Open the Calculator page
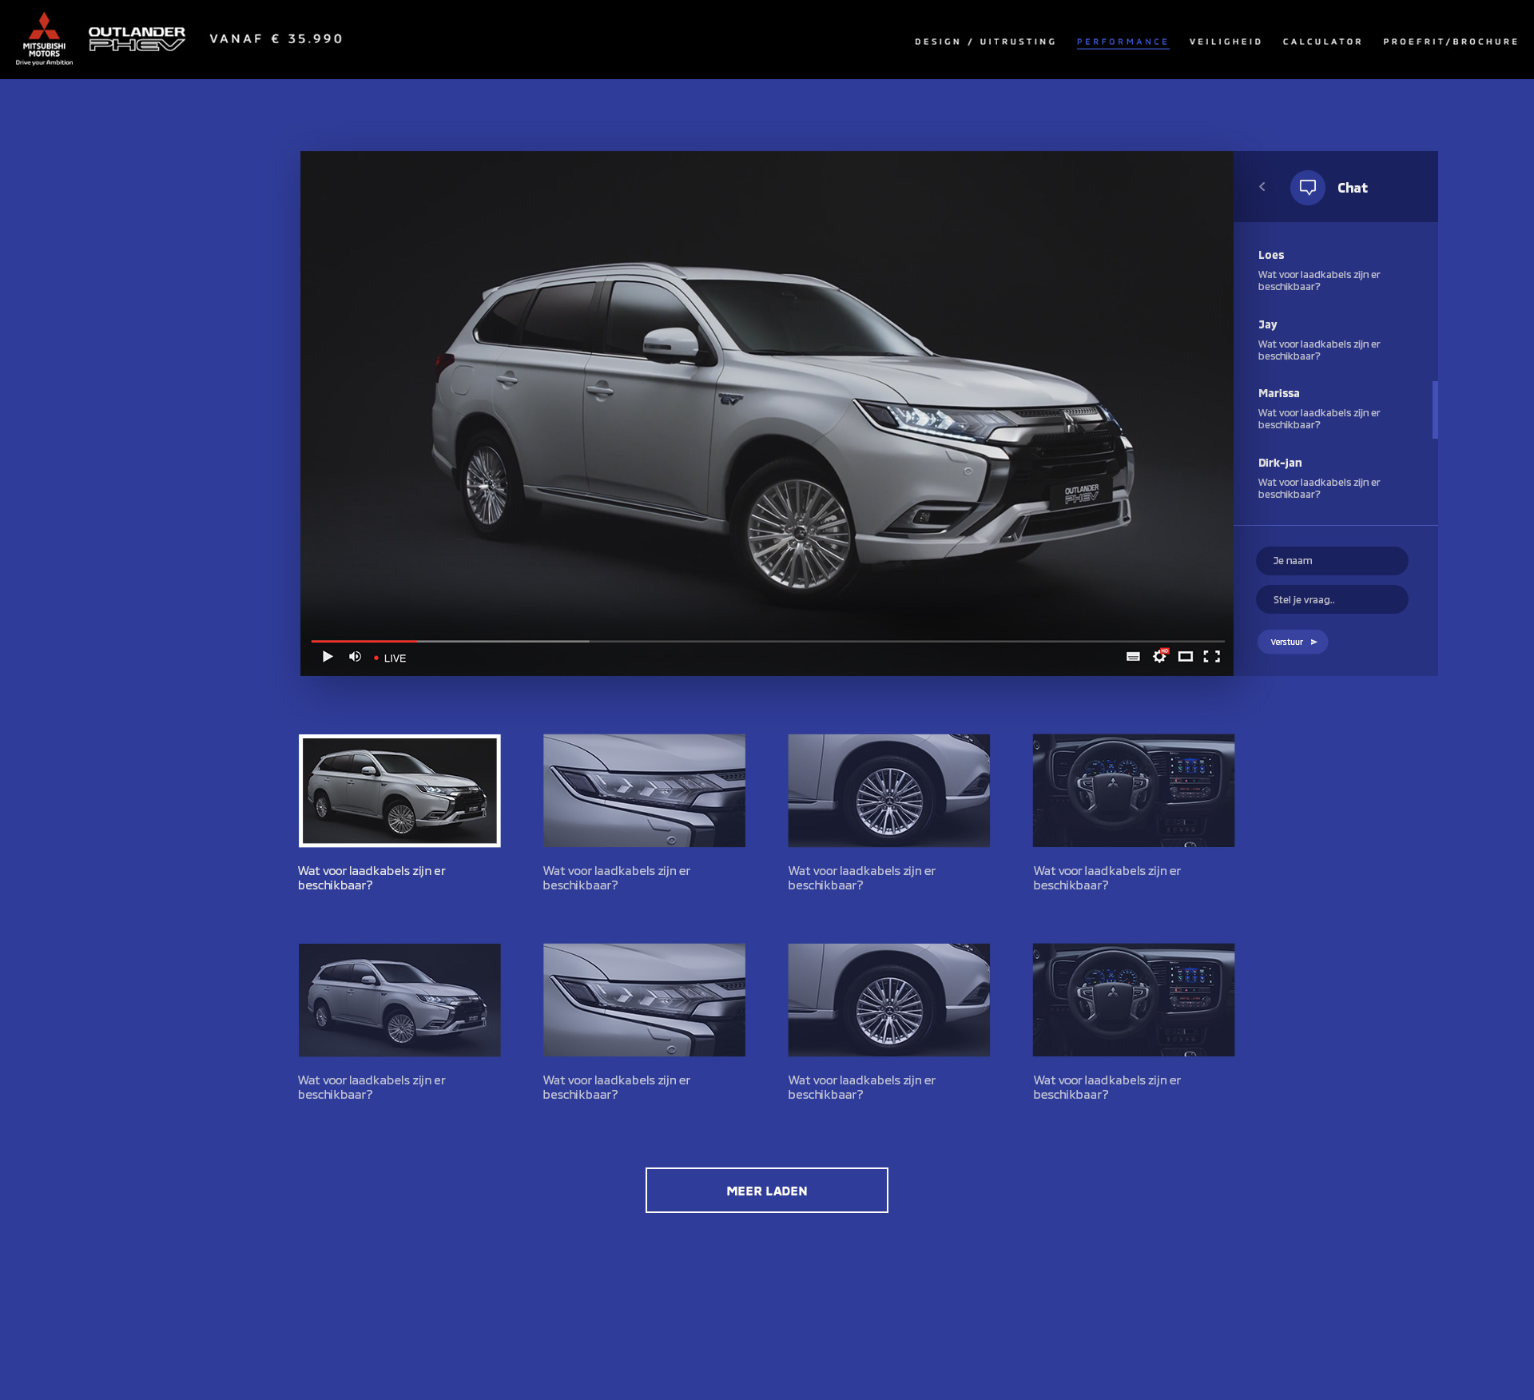The height and width of the screenshot is (1400, 1534). tap(1322, 42)
